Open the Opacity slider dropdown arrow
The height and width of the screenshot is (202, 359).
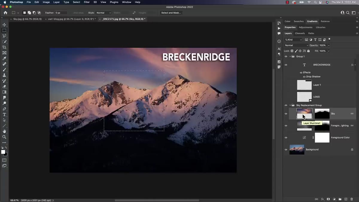[328, 45]
